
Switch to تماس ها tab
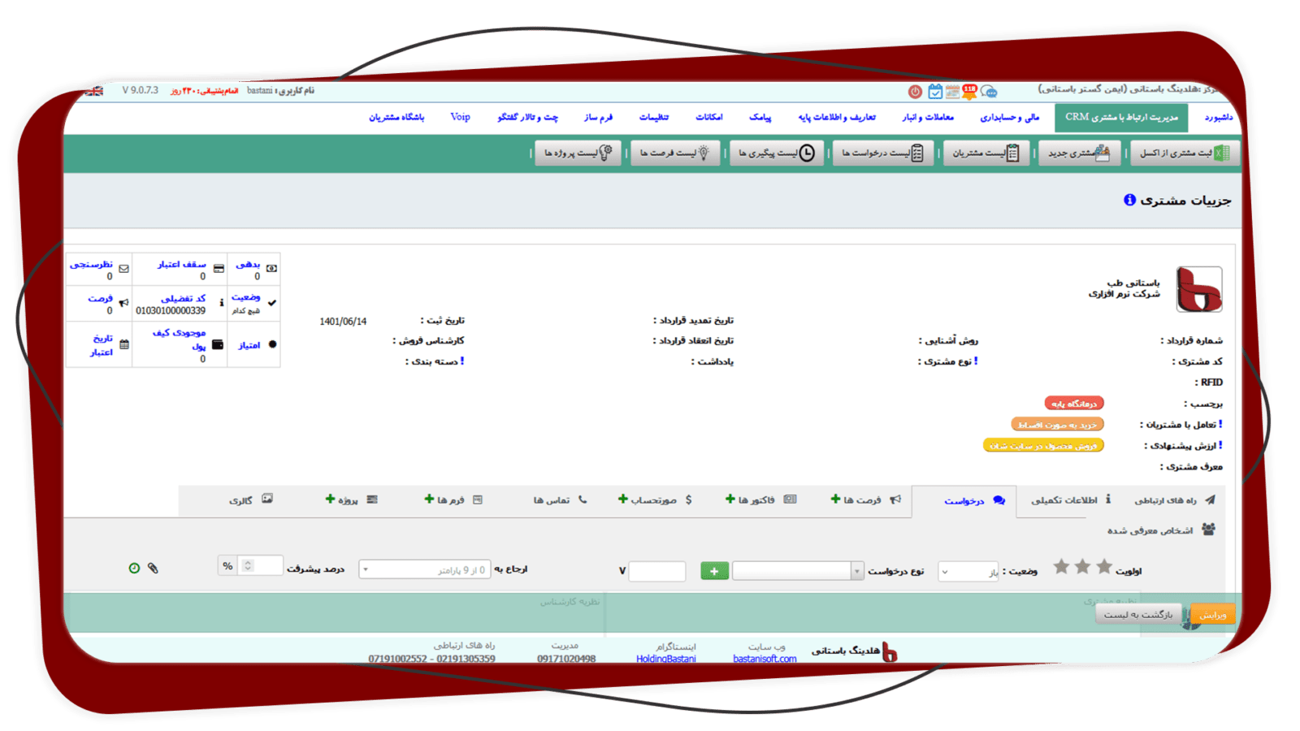[560, 500]
